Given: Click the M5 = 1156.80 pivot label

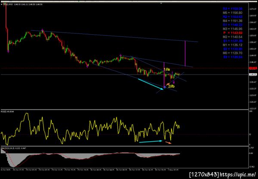Looking at the screenshot, I should coord(233,13).
